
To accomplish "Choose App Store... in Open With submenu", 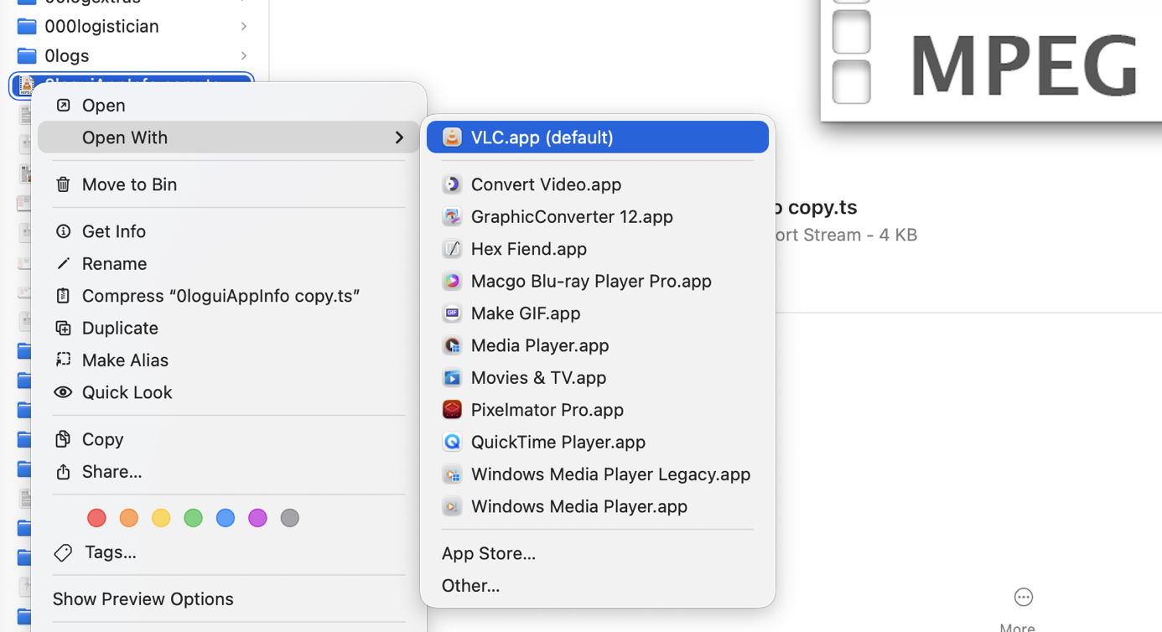I will (x=598, y=553).
